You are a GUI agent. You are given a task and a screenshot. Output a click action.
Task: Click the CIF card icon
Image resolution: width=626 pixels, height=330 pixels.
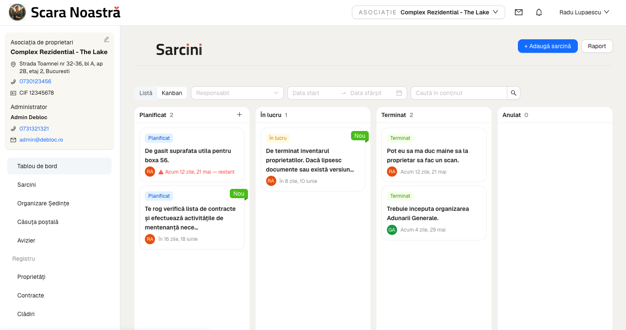click(x=14, y=93)
